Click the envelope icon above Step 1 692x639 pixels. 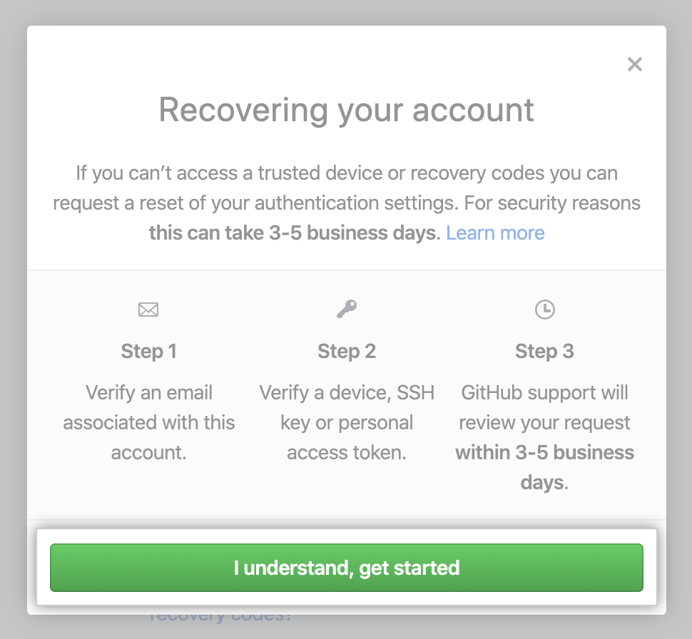148,310
